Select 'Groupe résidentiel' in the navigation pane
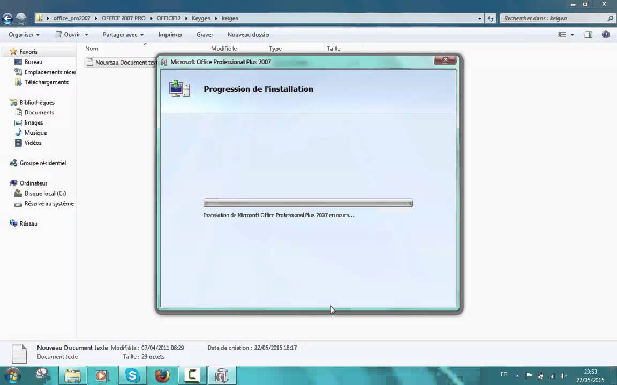This screenshot has height=385, width=617. [x=42, y=163]
